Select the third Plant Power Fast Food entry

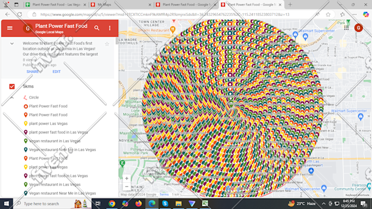48,159
